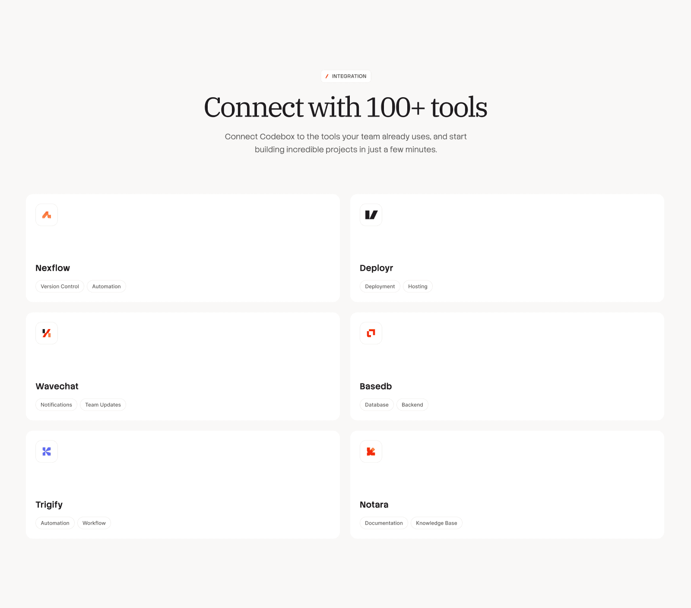
Task: Click the orange Nexflow logo icon
Action: 47,215
